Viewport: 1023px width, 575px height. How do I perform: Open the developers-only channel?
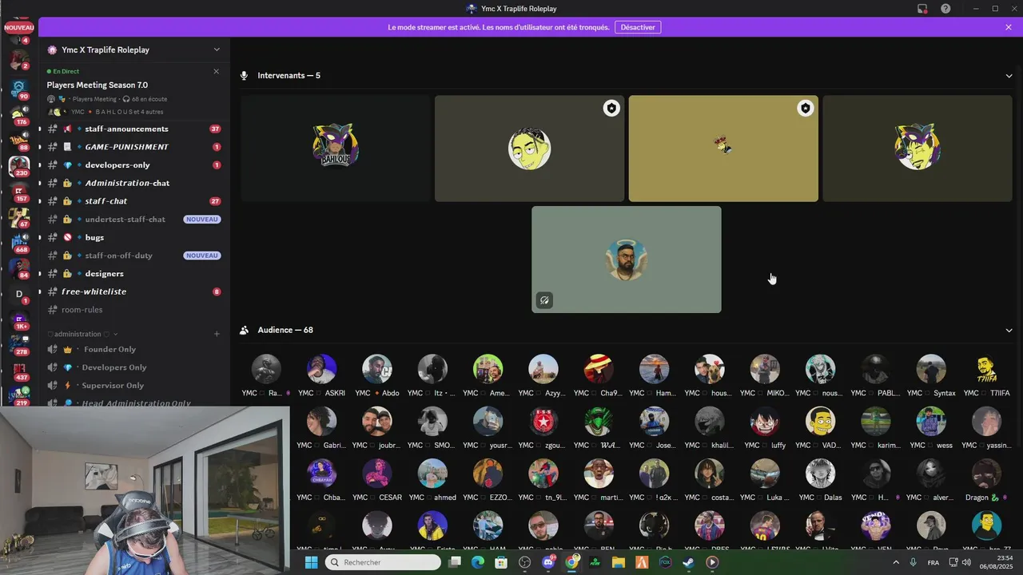(x=133, y=165)
